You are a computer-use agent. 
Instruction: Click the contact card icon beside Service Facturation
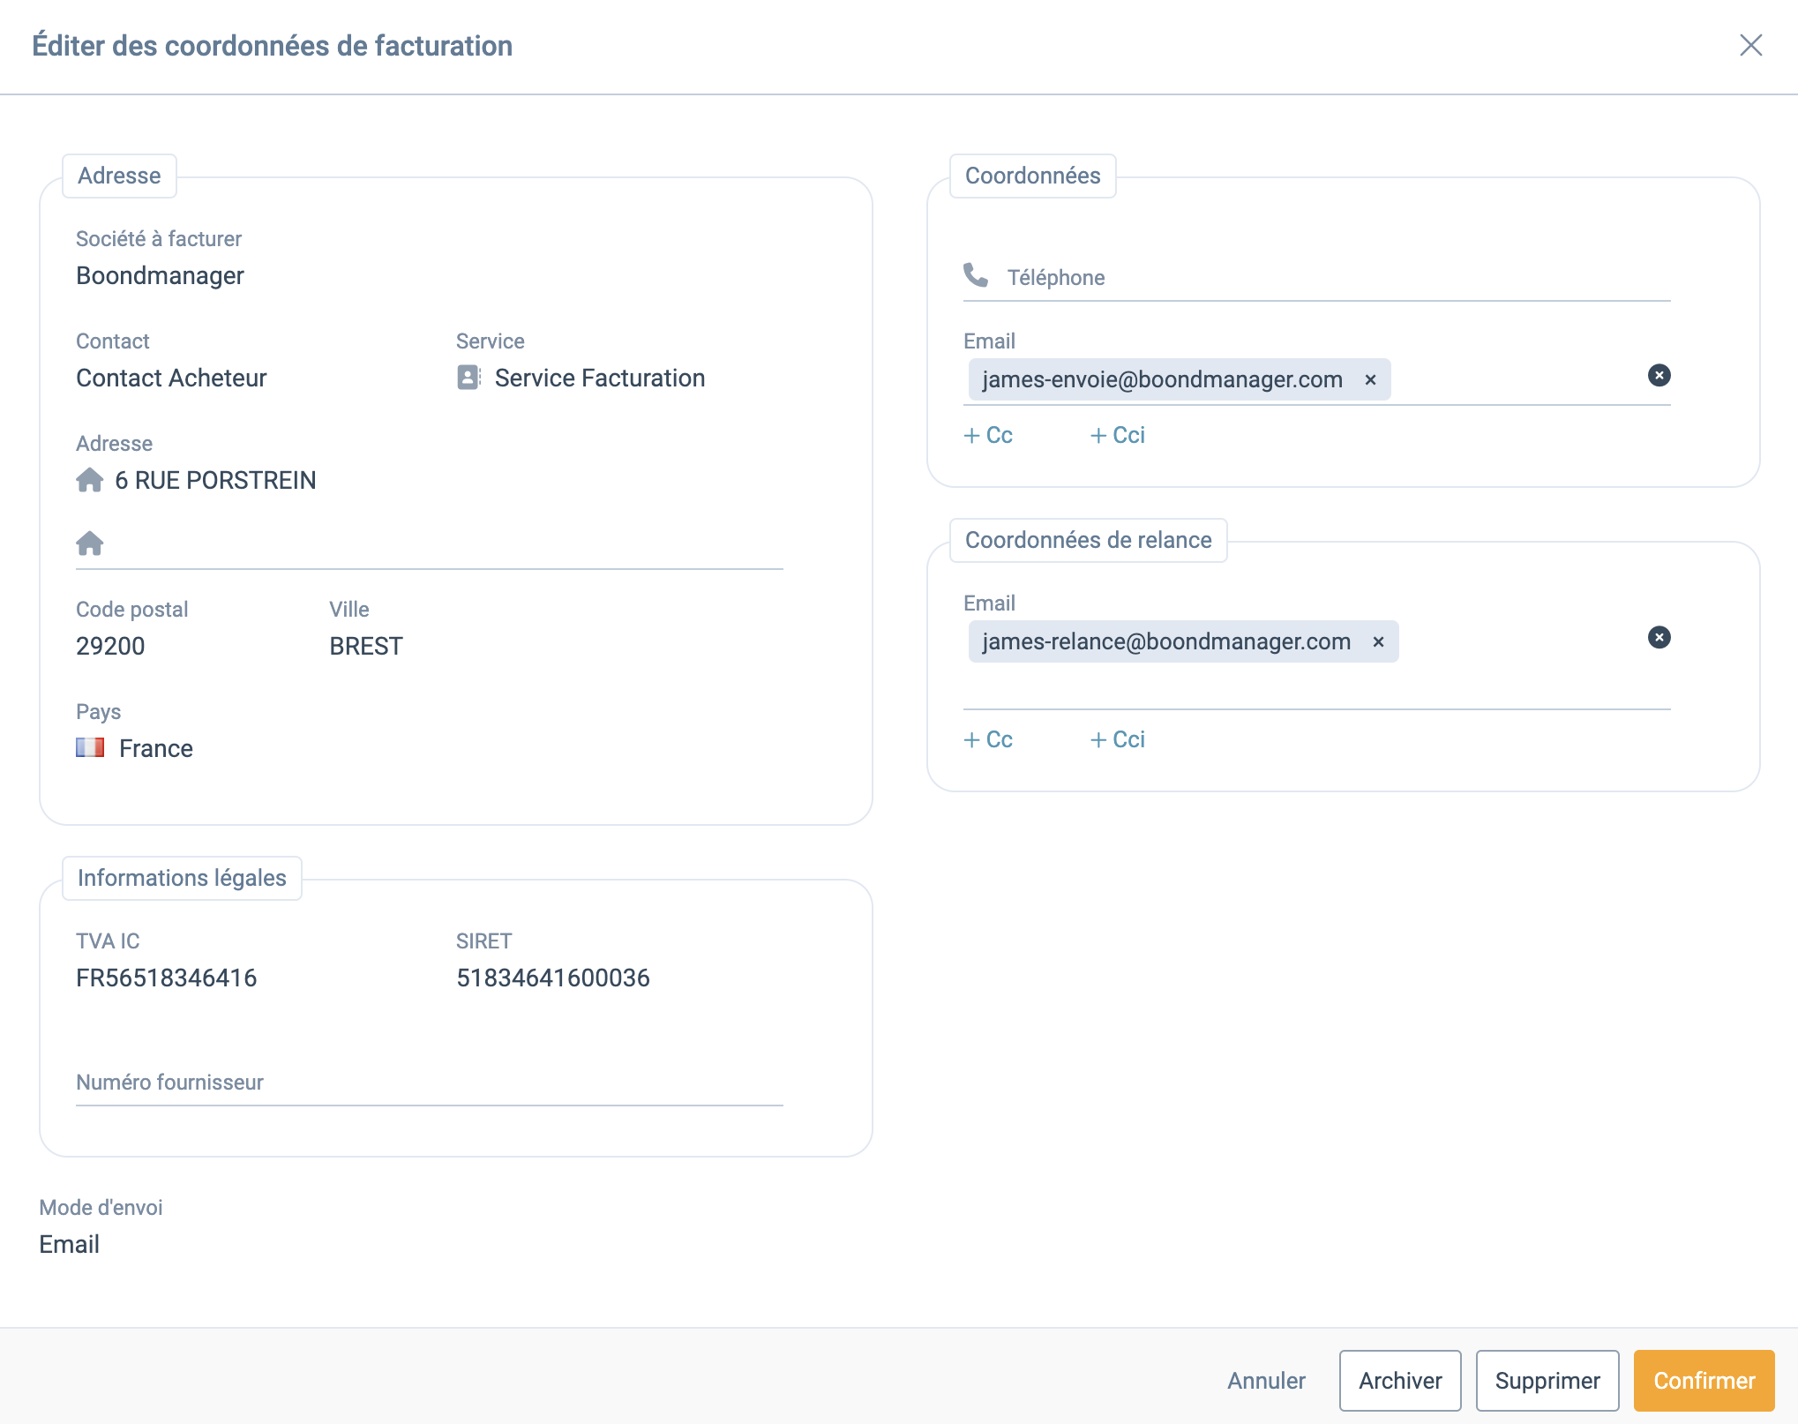[x=468, y=378]
